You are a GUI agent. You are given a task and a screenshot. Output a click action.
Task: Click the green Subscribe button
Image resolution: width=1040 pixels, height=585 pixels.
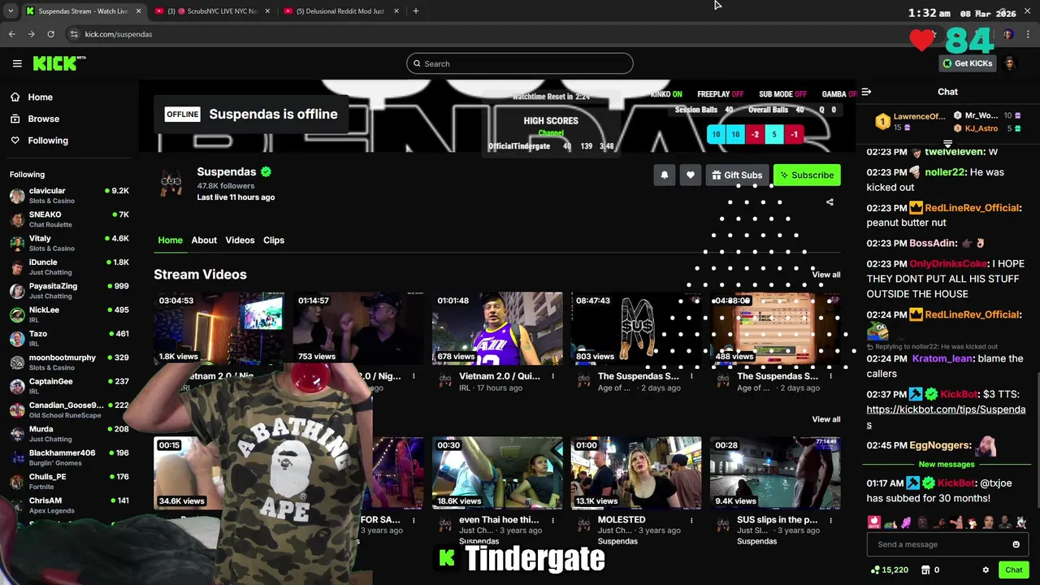[x=807, y=175]
